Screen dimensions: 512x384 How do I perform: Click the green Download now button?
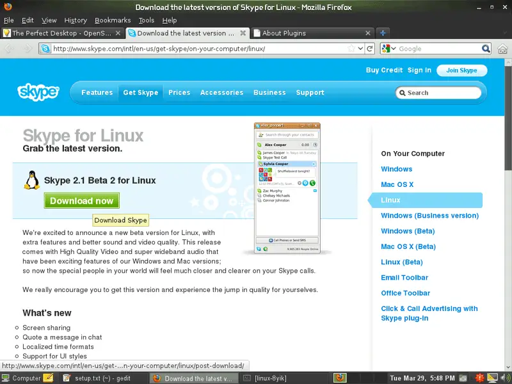[82, 200]
